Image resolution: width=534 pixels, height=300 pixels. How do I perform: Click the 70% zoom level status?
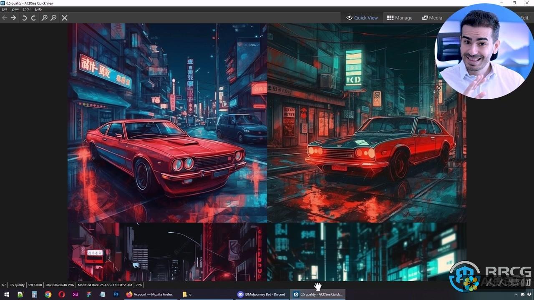coord(139,285)
